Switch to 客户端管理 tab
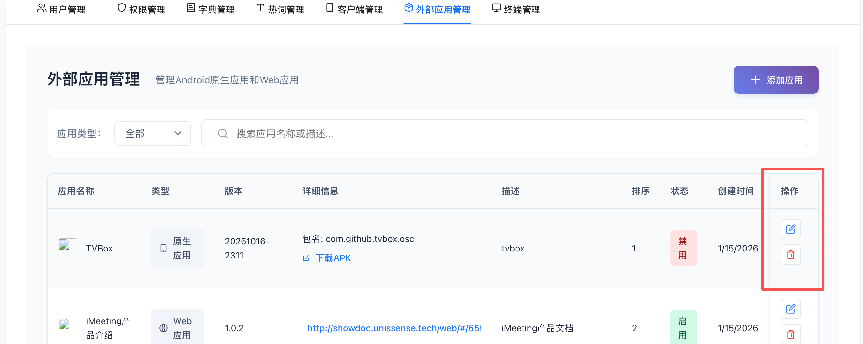 (x=354, y=9)
